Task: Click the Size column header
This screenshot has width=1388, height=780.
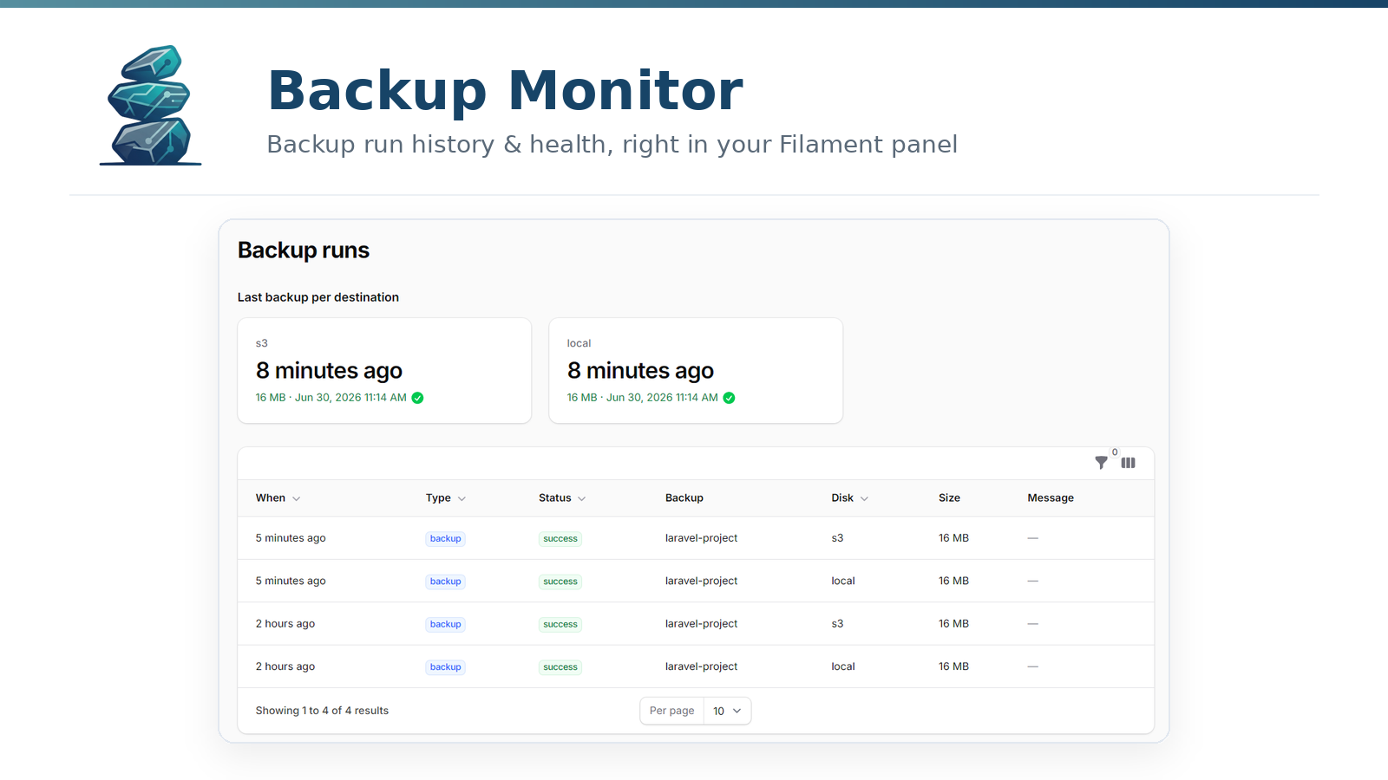Action: point(949,498)
